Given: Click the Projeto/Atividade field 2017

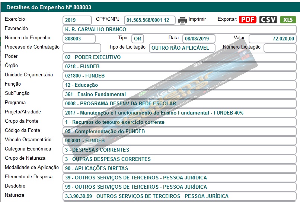Looking at the screenshot, I should point(179,113).
